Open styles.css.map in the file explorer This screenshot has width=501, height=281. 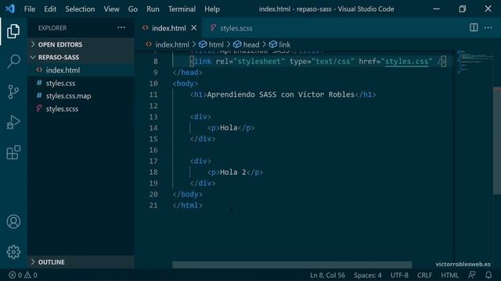[x=81, y=96]
